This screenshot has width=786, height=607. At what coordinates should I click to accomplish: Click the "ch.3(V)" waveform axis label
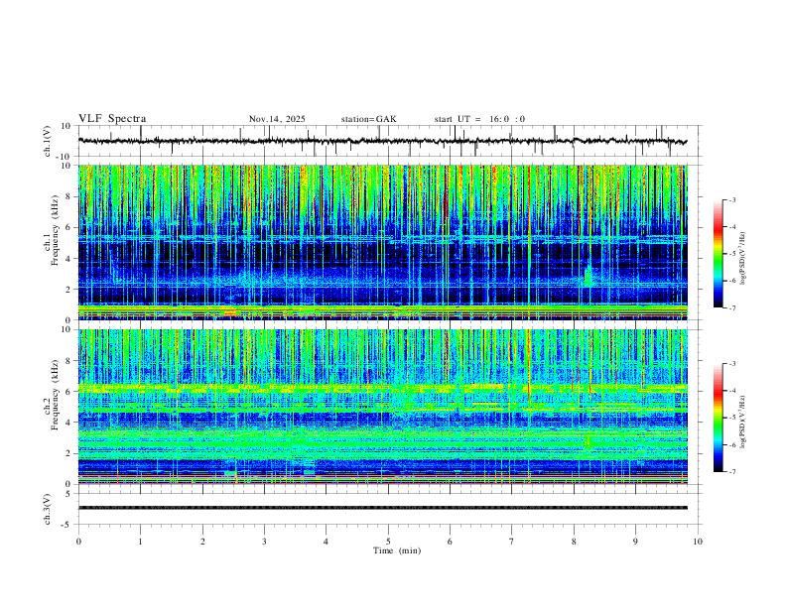click(x=48, y=509)
